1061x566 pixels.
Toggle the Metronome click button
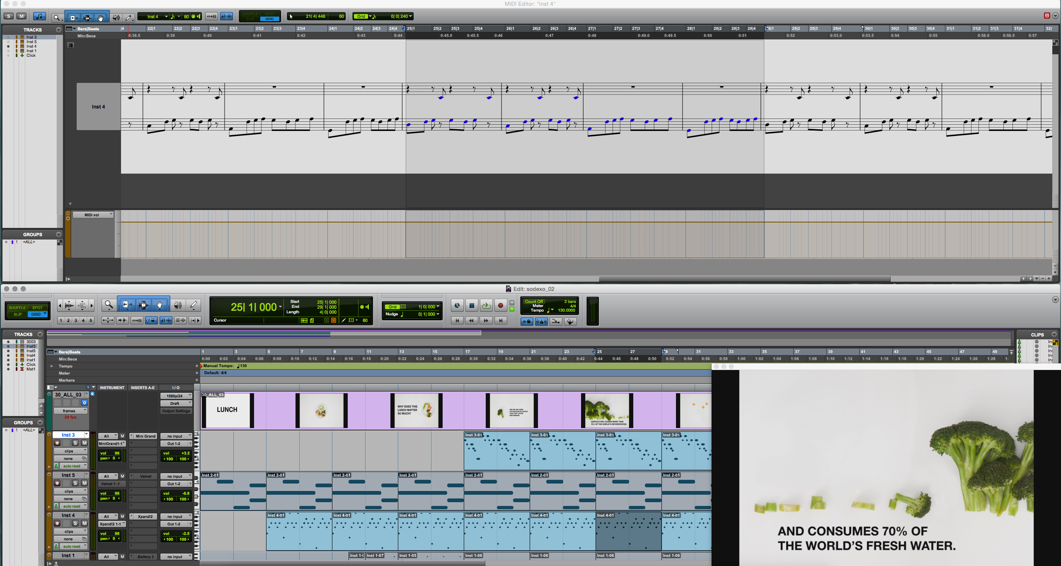click(x=541, y=322)
